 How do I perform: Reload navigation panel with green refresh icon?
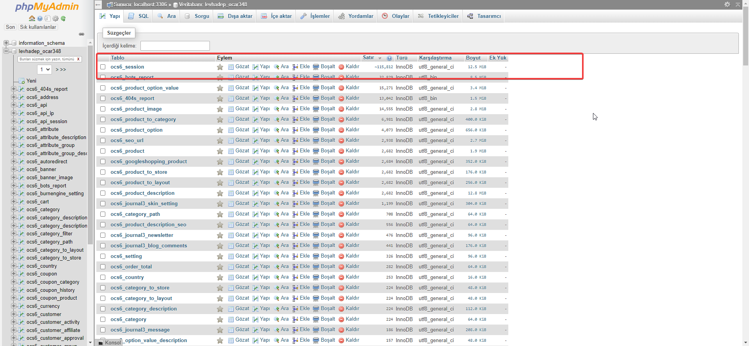coord(63,18)
